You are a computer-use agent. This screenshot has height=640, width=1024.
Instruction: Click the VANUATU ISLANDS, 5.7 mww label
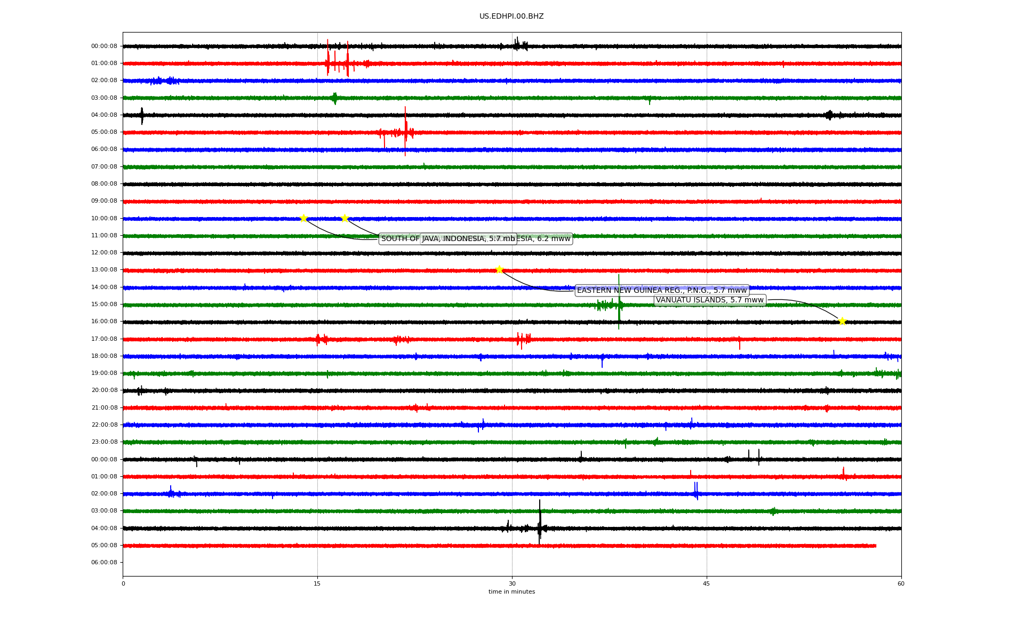(710, 300)
